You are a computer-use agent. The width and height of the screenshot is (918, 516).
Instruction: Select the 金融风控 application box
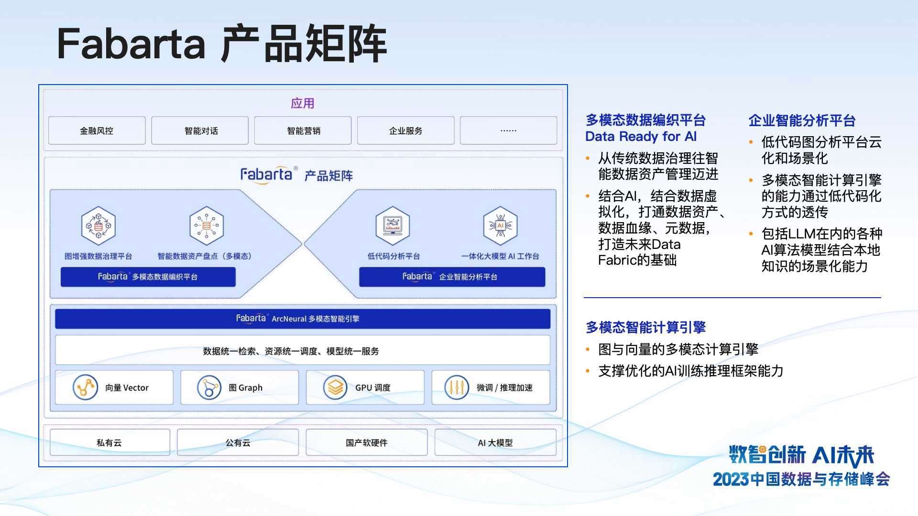pos(97,130)
